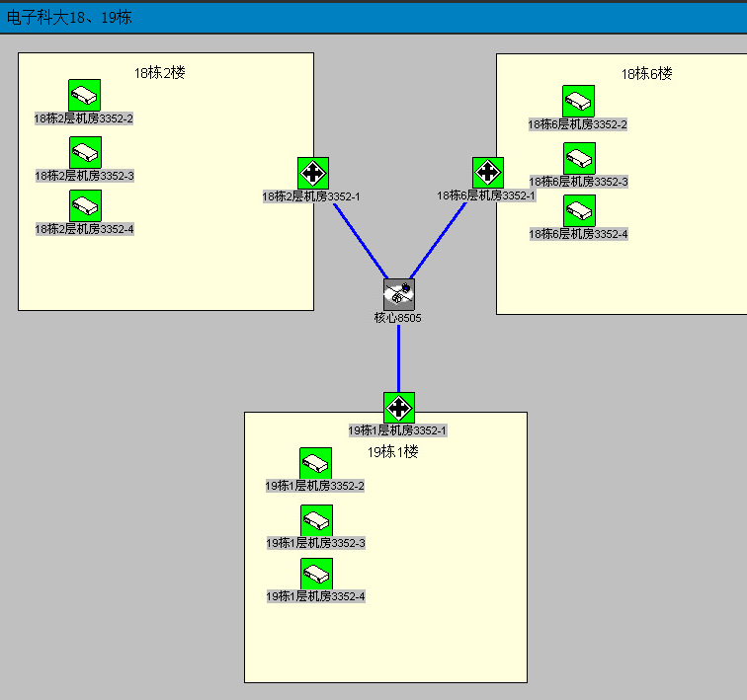Viewport: 747px width, 700px height.
Task: Click device icon 18栋6层机房3352-3
Action: pos(580,158)
